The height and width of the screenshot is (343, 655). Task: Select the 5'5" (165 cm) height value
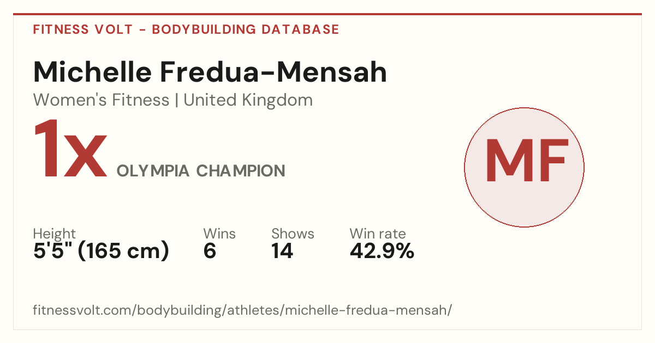pyautogui.click(x=101, y=251)
